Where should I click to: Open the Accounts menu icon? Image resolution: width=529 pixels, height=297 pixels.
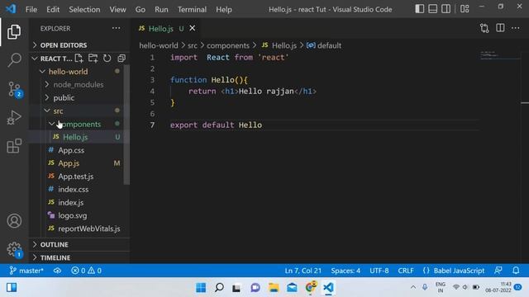pos(14,221)
